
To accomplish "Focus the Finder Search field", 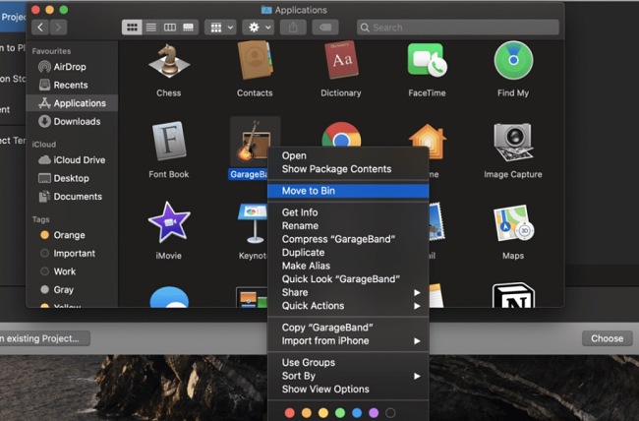I will [x=458, y=28].
